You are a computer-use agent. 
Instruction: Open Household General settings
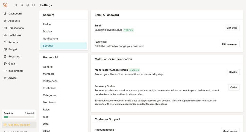tap(63, 67)
